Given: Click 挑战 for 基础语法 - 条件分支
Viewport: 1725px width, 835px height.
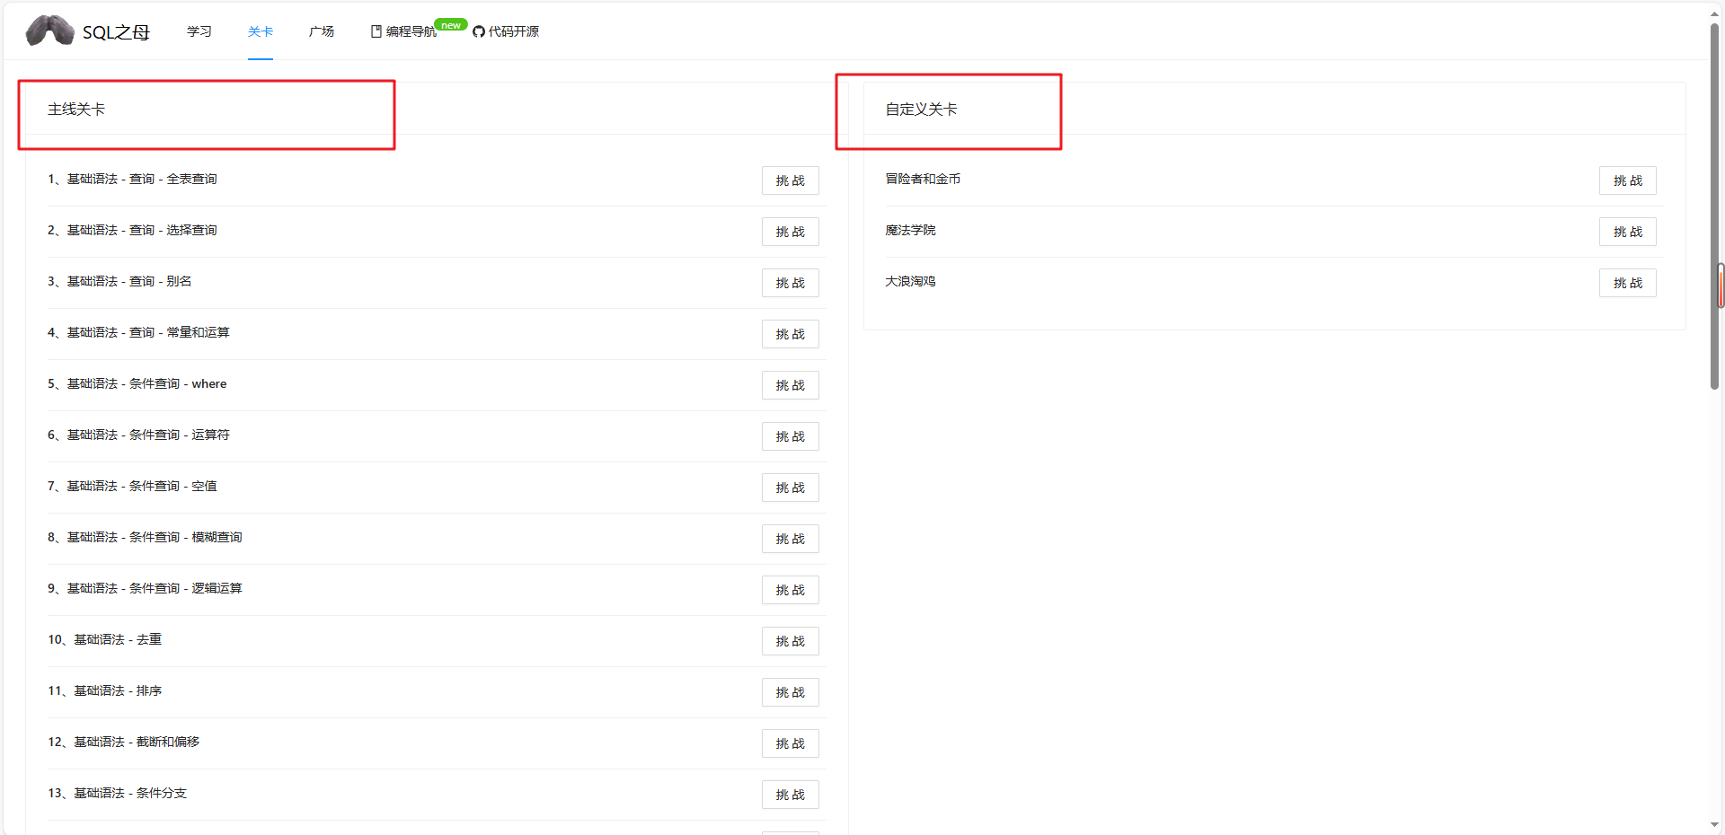Looking at the screenshot, I should click(x=790, y=795).
